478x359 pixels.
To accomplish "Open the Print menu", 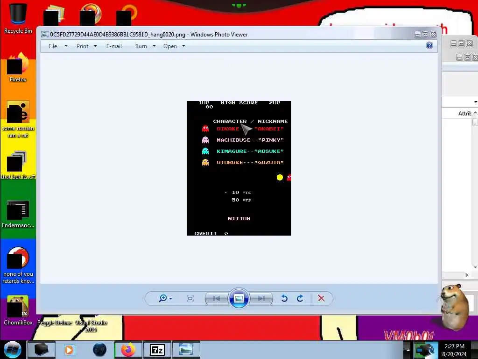I will coord(82,46).
